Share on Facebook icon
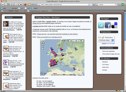 [x=108, y=25]
